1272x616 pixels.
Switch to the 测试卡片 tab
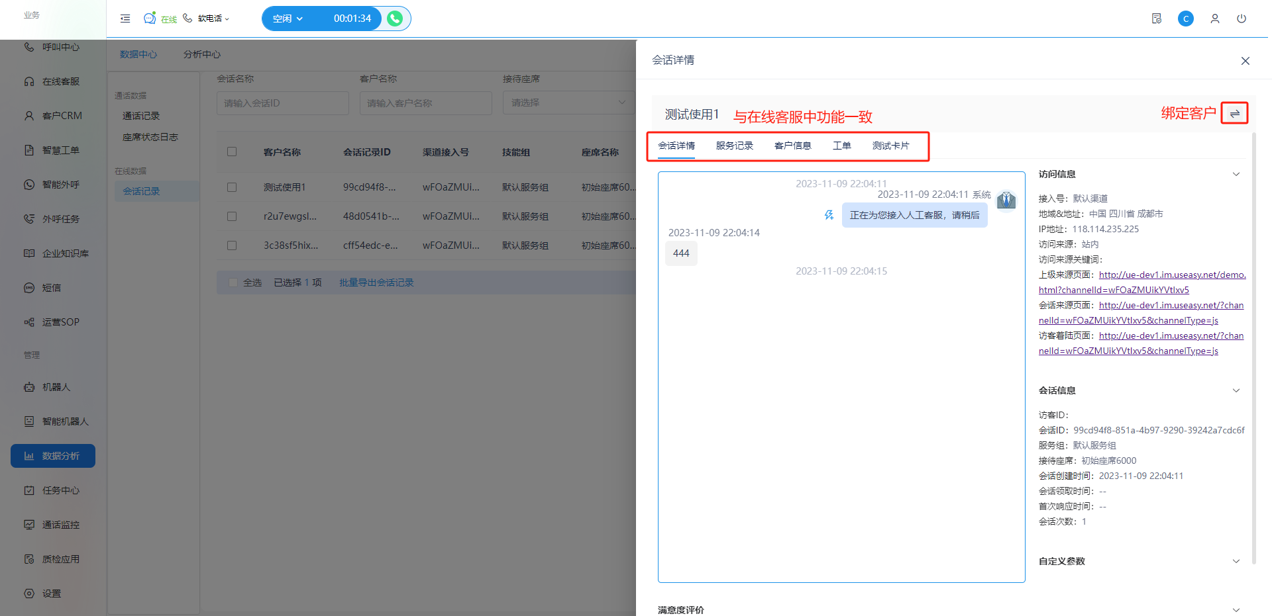[x=891, y=146]
